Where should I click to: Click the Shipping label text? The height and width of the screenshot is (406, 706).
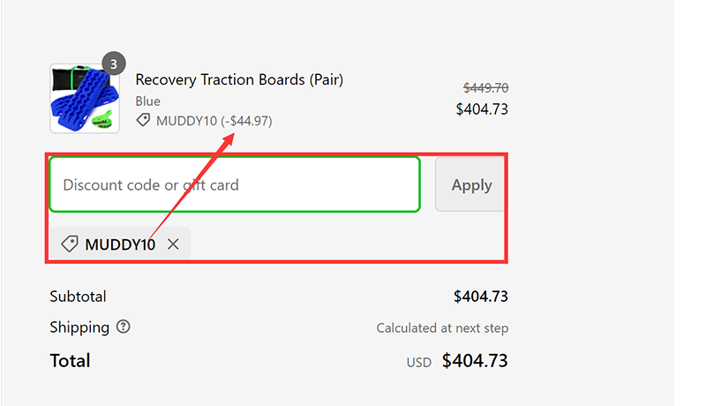(x=79, y=327)
